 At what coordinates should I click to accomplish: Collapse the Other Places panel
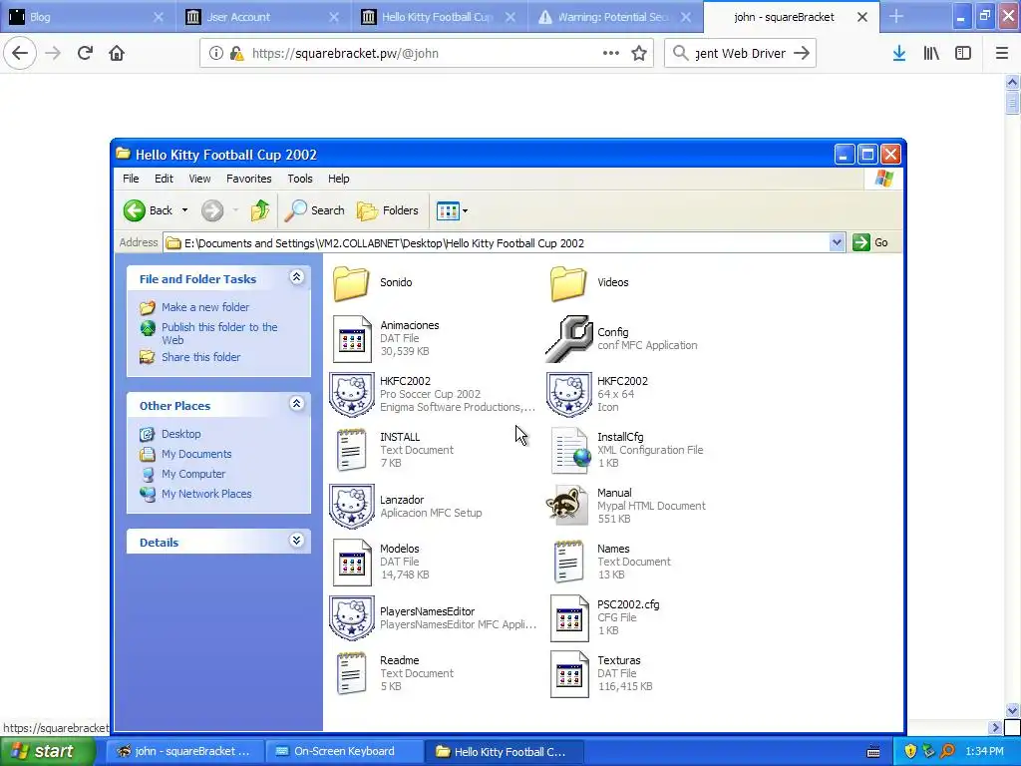296,404
